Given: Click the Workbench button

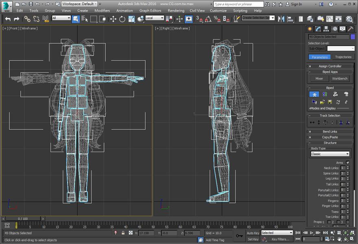Looking at the screenshot, I should tap(340, 78).
